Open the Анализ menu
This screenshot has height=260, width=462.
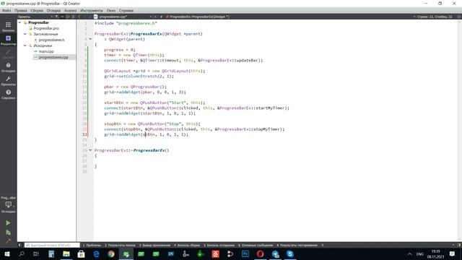pos(70,10)
